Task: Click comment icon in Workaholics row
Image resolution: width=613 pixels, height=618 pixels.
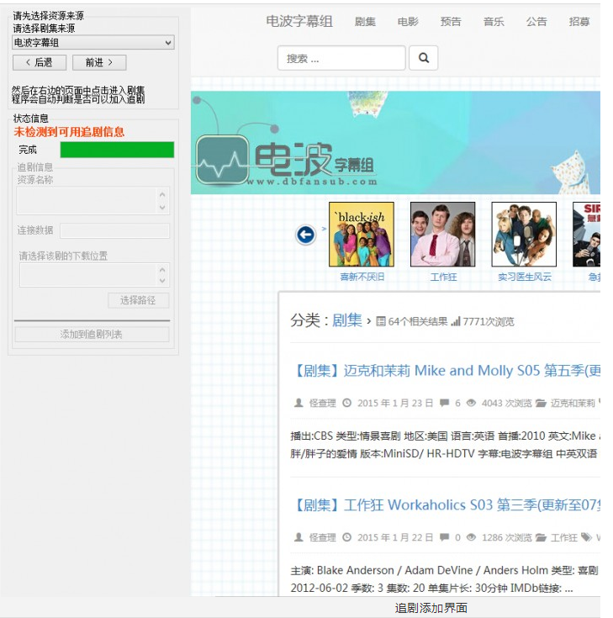Action: click(444, 537)
